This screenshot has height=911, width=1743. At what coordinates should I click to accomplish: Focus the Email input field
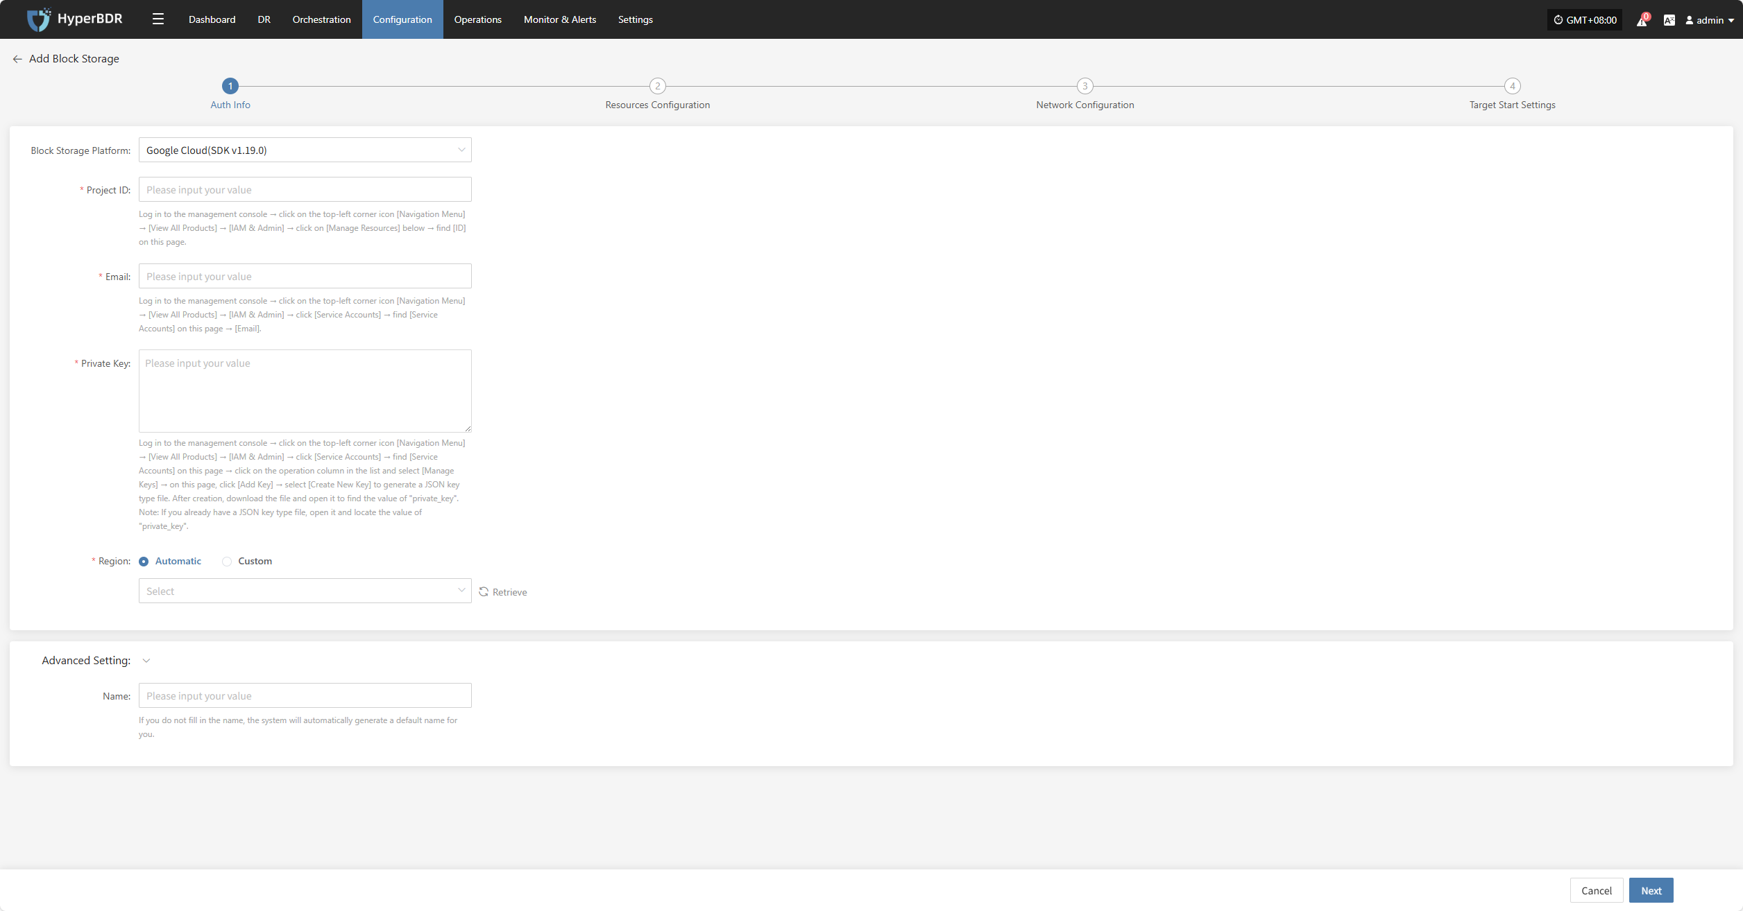pos(305,276)
